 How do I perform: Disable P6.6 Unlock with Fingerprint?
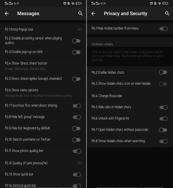tap(164, 119)
